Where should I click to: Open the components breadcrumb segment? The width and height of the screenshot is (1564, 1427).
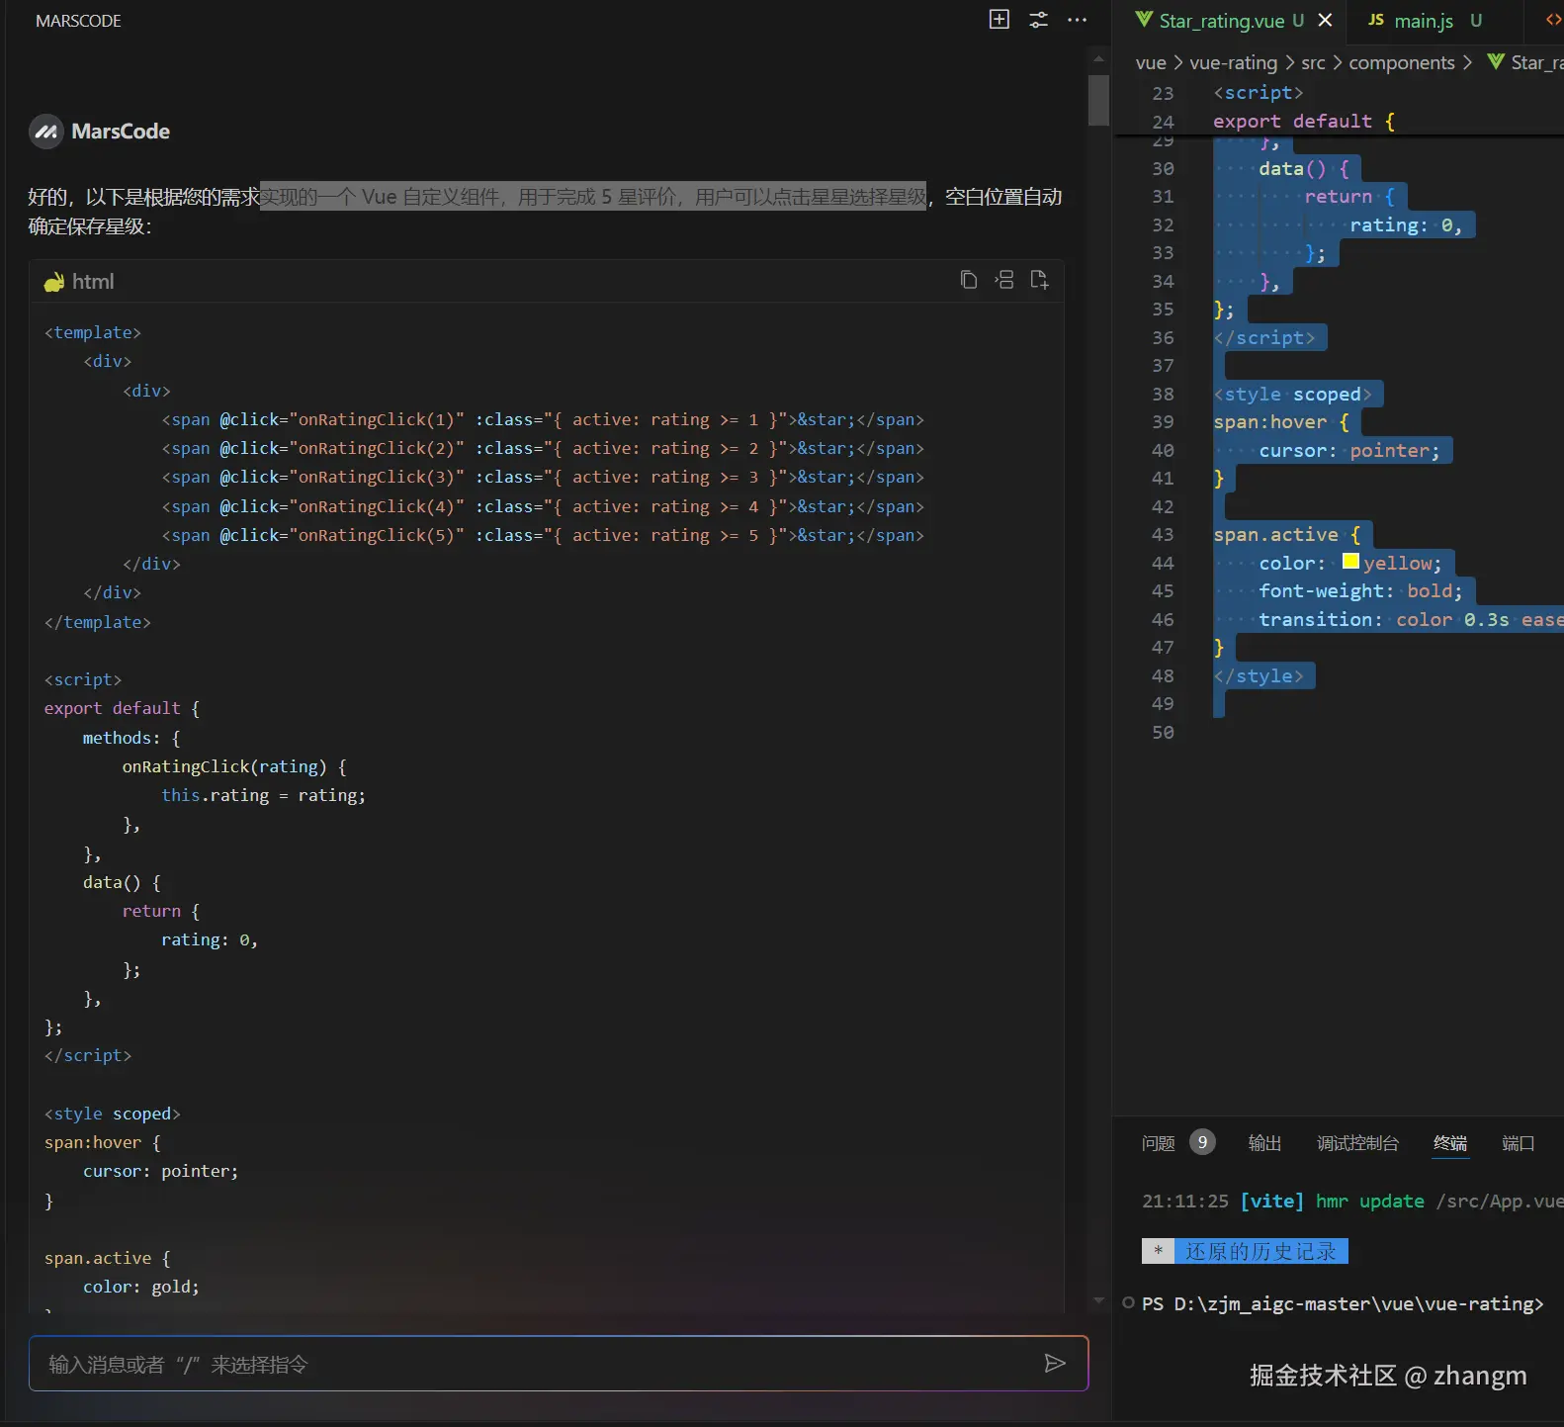point(1401,62)
